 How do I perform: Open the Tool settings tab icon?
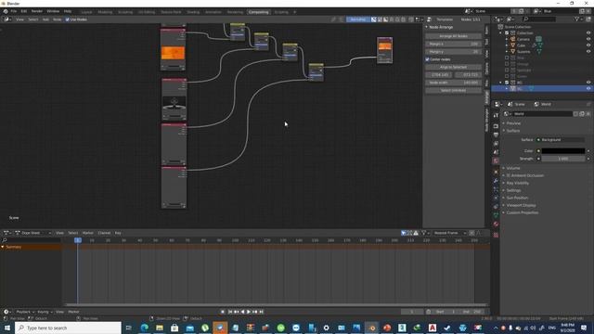tap(496, 115)
